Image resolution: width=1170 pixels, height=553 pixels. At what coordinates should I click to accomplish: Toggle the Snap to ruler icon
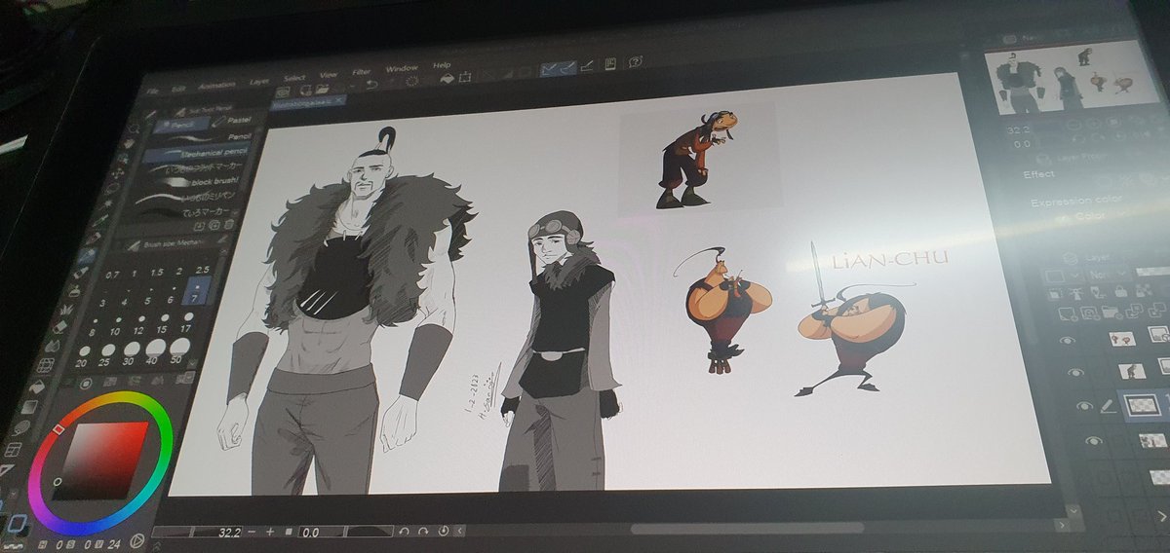click(x=551, y=70)
